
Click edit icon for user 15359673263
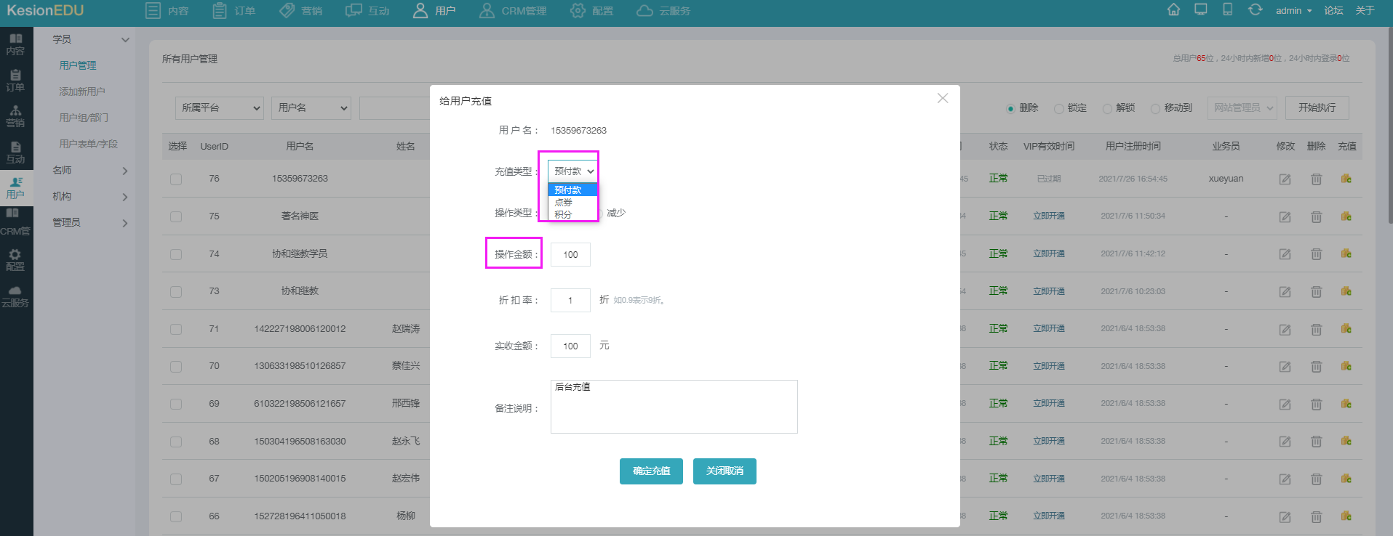pos(1285,179)
